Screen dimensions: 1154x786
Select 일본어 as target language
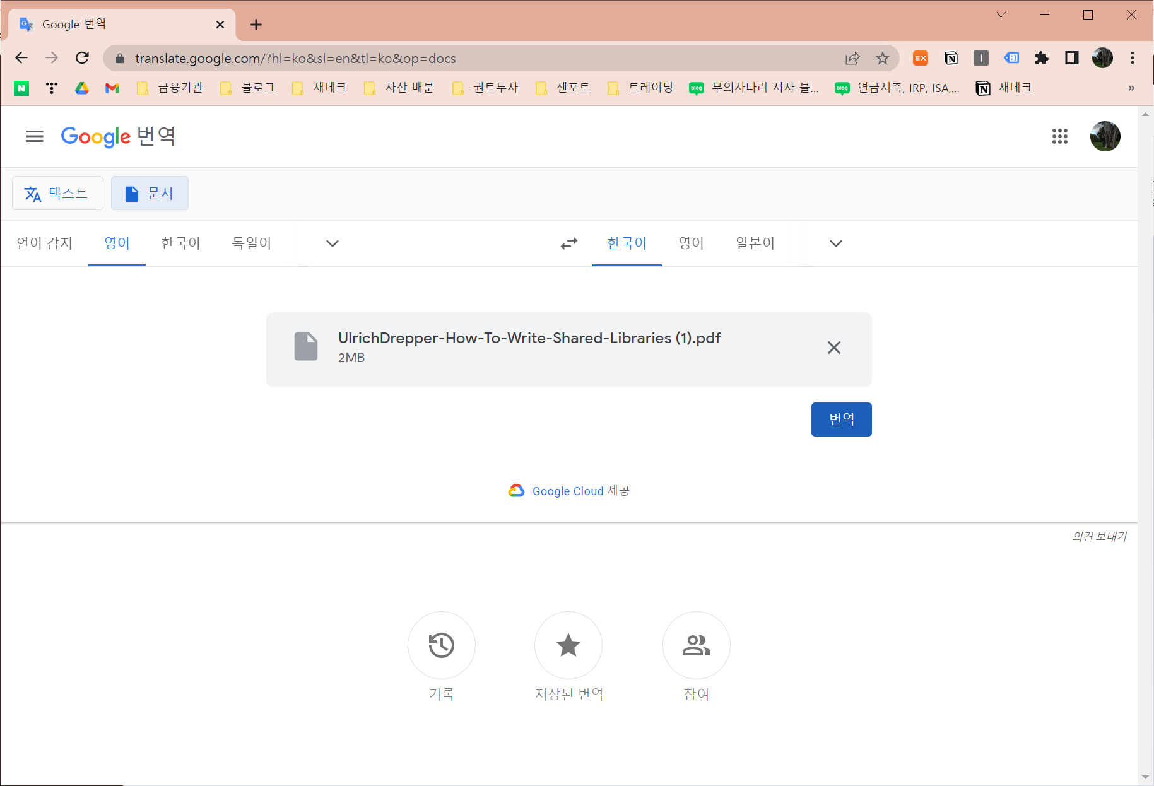pos(755,243)
